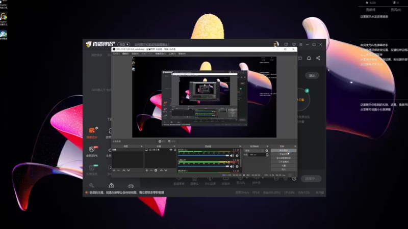Open 礼物任务 in the 直播伴侣 sidebar
The image size is (408, 229).
click(x=92, y=170)
